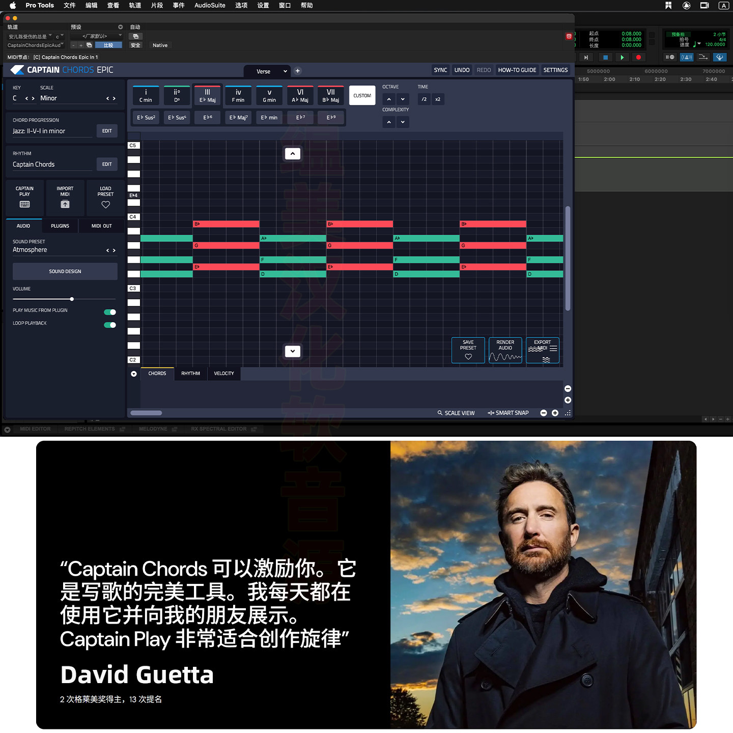Open the plugin preset dropdown <厂家默认>
This screenshot has width=733, height=733.
click(x=97, y=36)
